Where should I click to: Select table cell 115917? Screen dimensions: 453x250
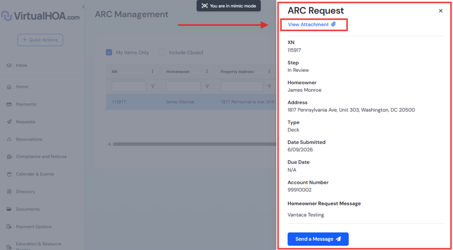click(119, 102)
